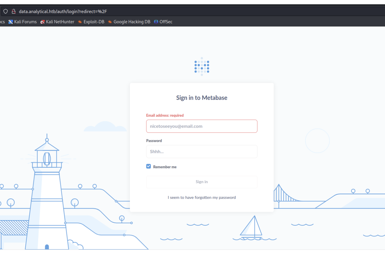Open the Kali NetHunter bookmark
Image resolution: width=385 pixels, height=255 pixels.
tap(57, 22)
